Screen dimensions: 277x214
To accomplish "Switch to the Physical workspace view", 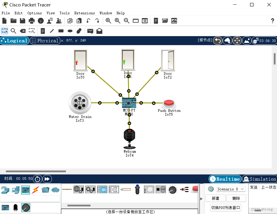I will [45, 41].
